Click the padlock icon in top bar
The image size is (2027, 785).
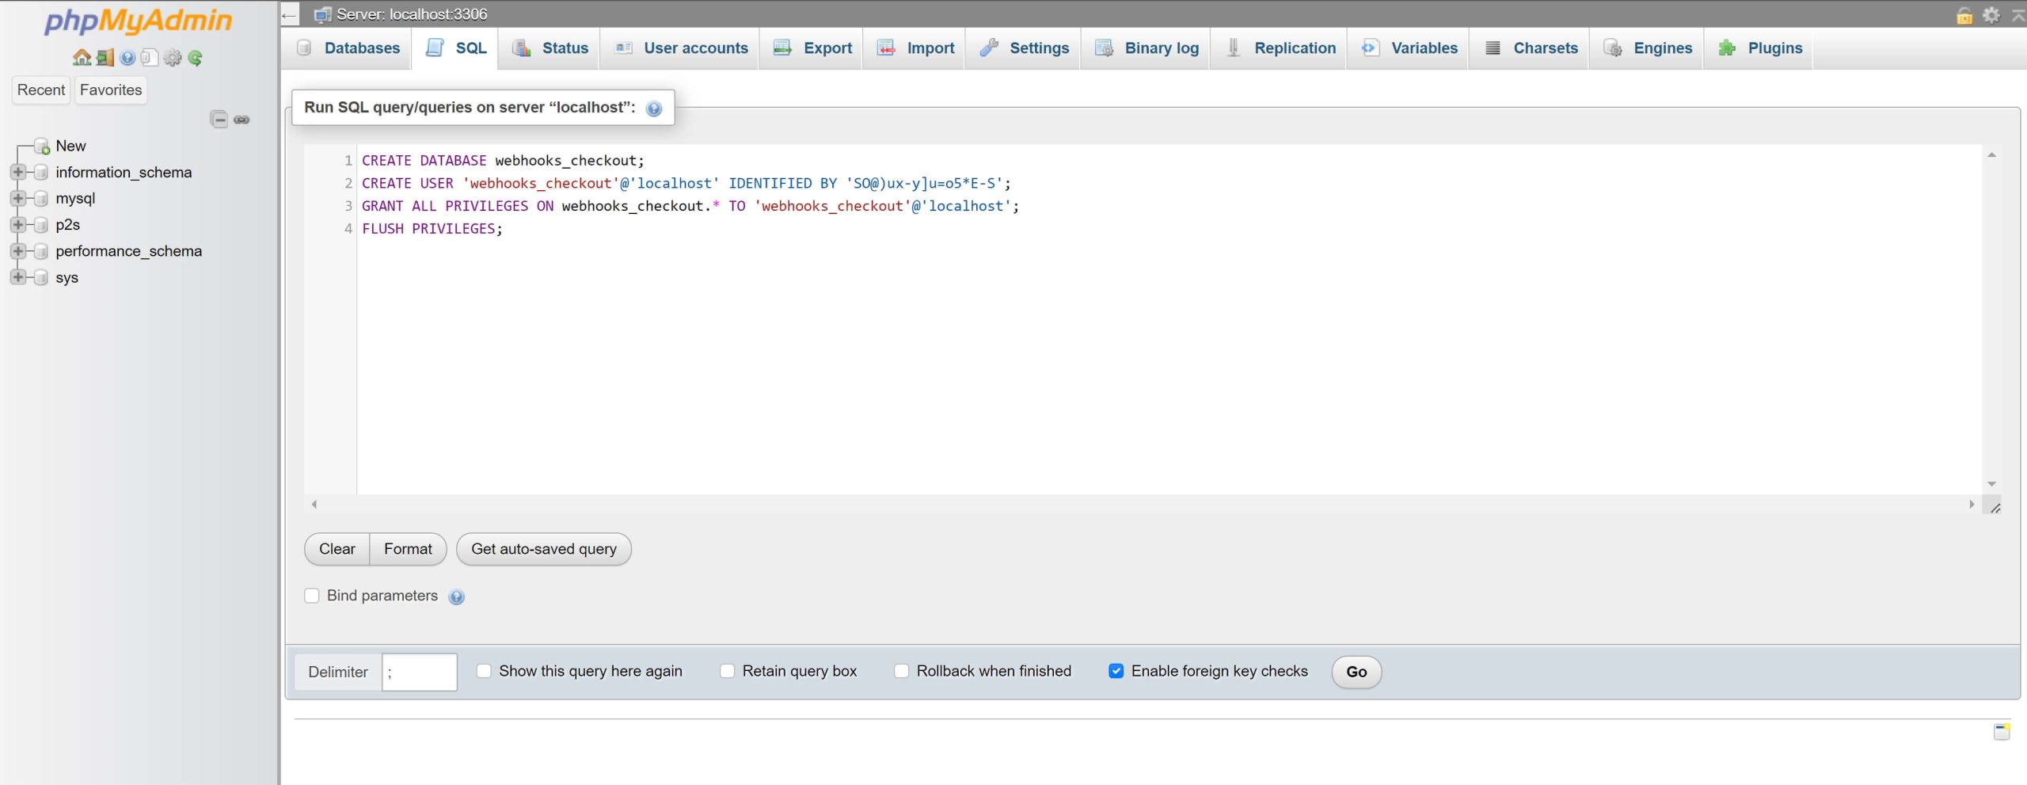click(x=1964, y=15)
